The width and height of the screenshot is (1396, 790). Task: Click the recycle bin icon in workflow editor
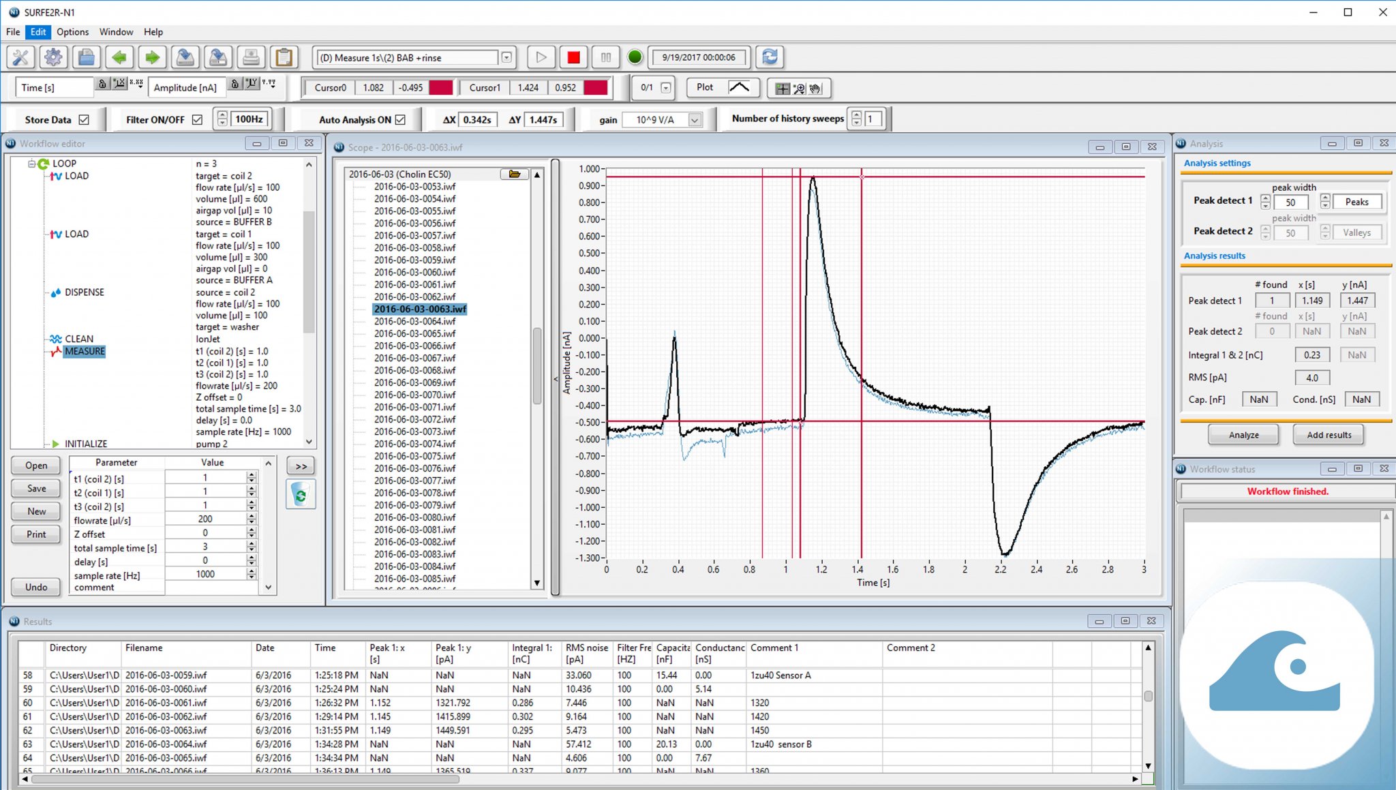(x=301, y=495)
